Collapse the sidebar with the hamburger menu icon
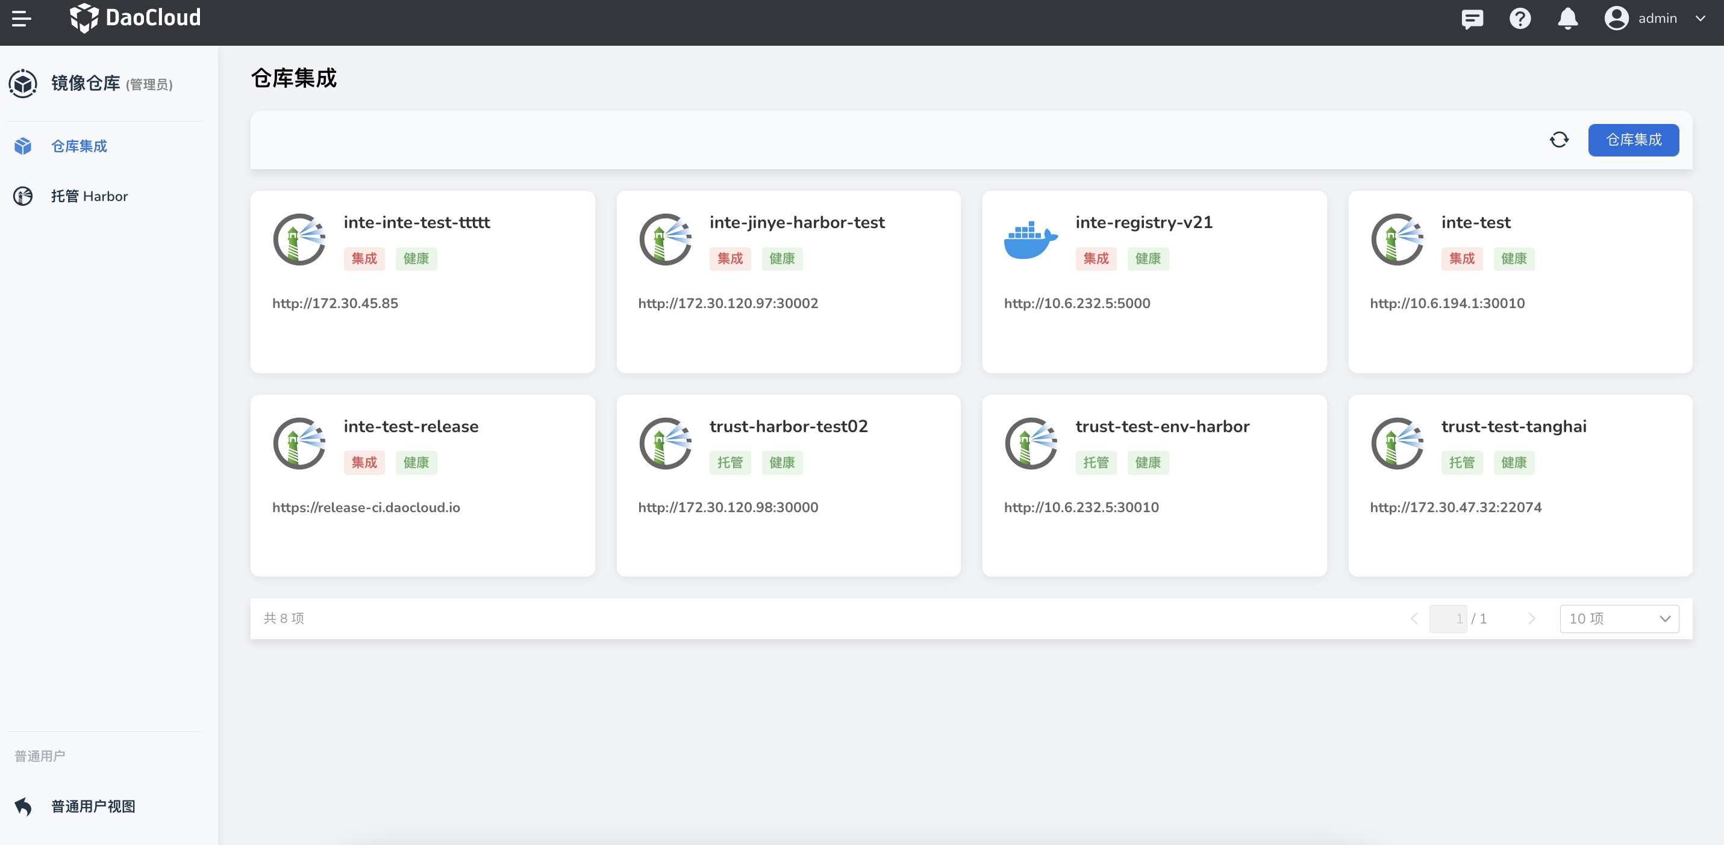Image resolution: width=1724 pixels, height=845 pixels. pyautogui.click(x=22, y=18)
